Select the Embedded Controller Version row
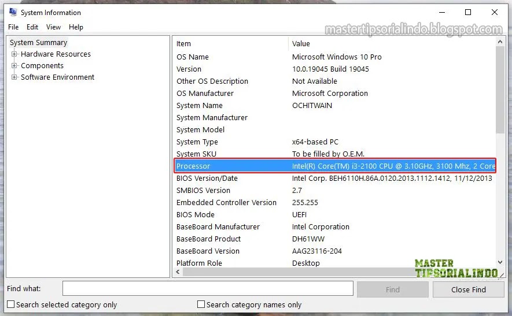Screen dimensions: 512x316 (x=334, y=203)
